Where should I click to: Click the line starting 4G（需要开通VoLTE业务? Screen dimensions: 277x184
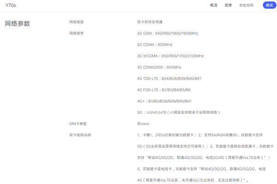[x=193, y=180]
